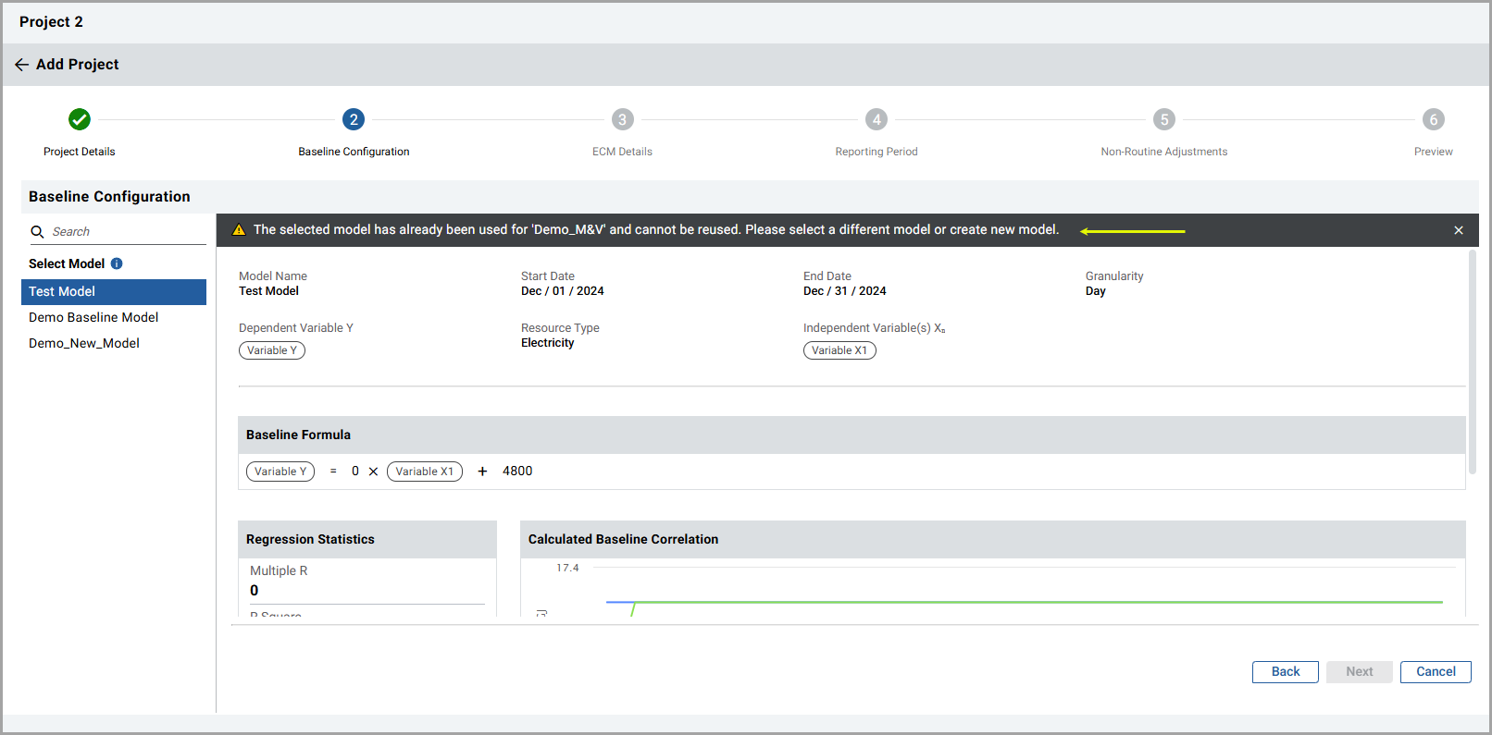Click the vertical scrollbar of details panel
The image size is (1492, 735).
pos(1472,361)
